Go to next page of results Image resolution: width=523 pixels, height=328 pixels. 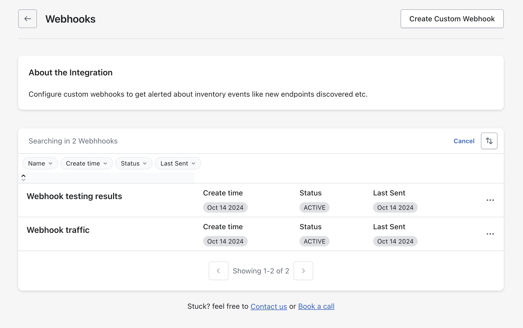(303, 271)
